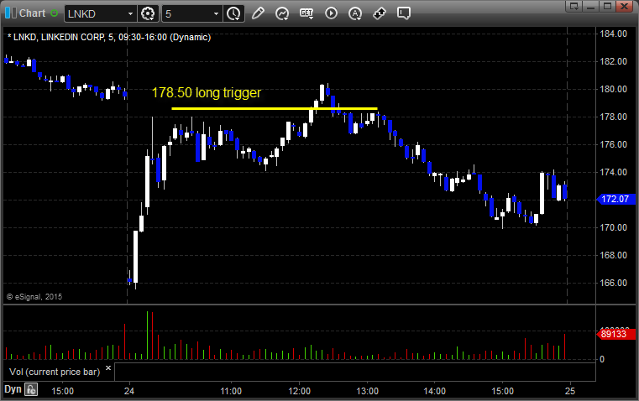Screen dimensions: 639x401
Task: Maximize the Chart window
Action: click(608, 6)
